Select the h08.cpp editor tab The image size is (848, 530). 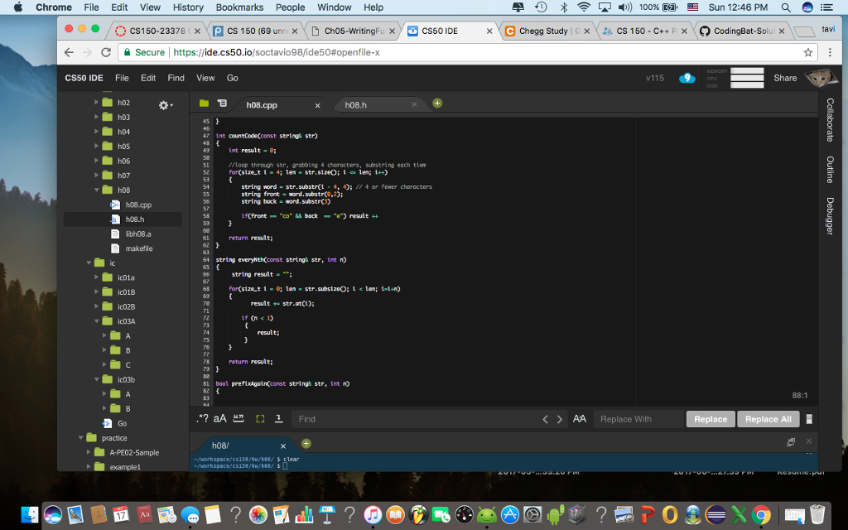click(x=262, y=105)
